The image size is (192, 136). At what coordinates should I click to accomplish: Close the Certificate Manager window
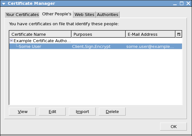188,4
